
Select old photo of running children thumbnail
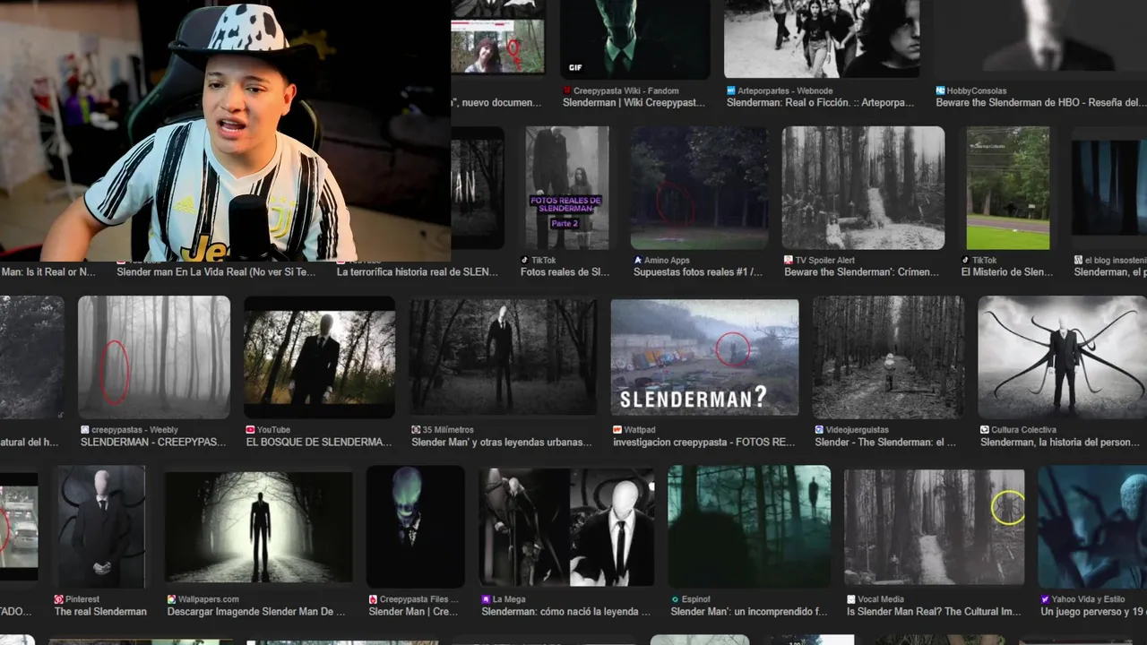pos(822,39)
